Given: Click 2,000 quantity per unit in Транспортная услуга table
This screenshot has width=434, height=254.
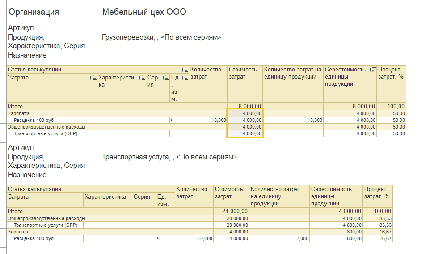Looking at the screenshot, I should (302, 238).
